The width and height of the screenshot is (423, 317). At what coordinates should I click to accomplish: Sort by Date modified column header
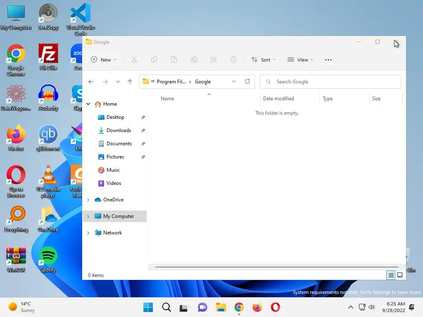[279, 99]
